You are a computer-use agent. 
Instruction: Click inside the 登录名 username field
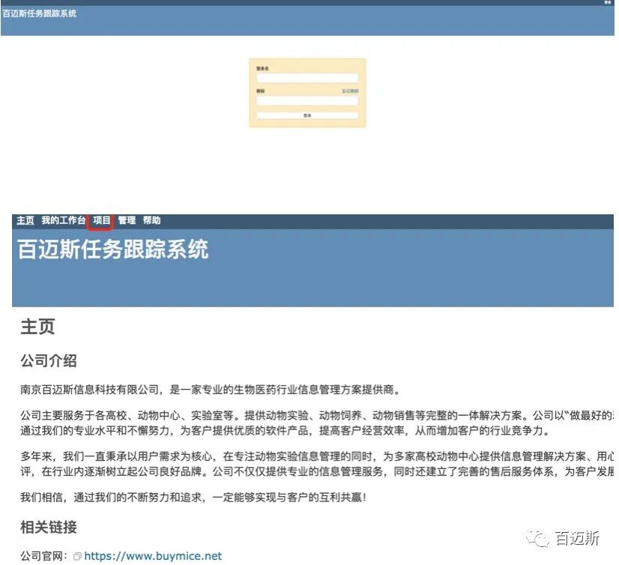[x=307, y=77]
